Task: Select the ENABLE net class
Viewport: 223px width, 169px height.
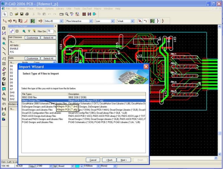Action: 14,49
